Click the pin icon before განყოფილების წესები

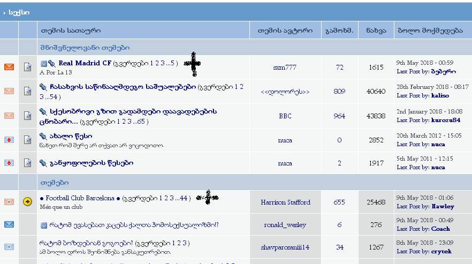tap(43, 163)
